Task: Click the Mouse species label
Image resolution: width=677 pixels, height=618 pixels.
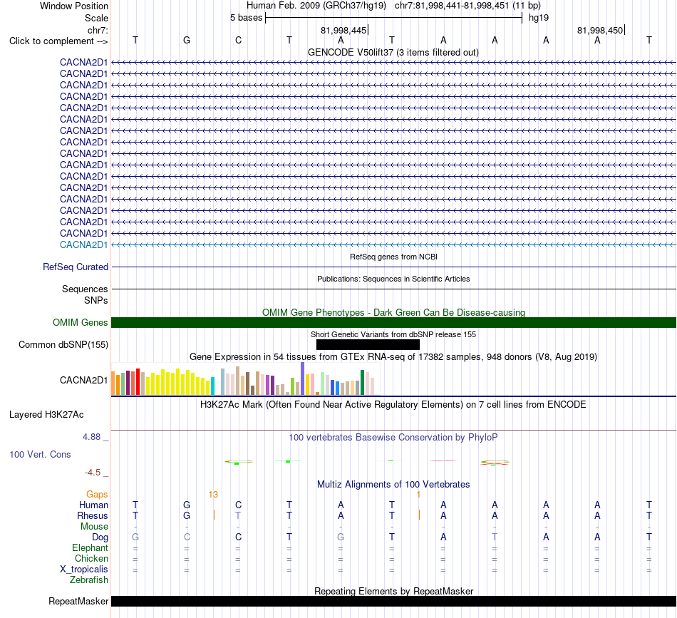Action: tap(94, 527)
